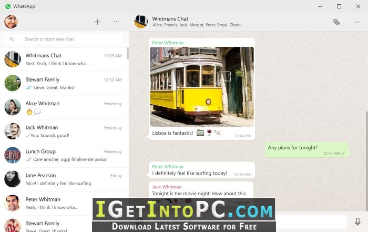Click the 'I definitely feel like surfing today!' message
This screenshot has height=232, width=368.
click(x=202, y=170)
